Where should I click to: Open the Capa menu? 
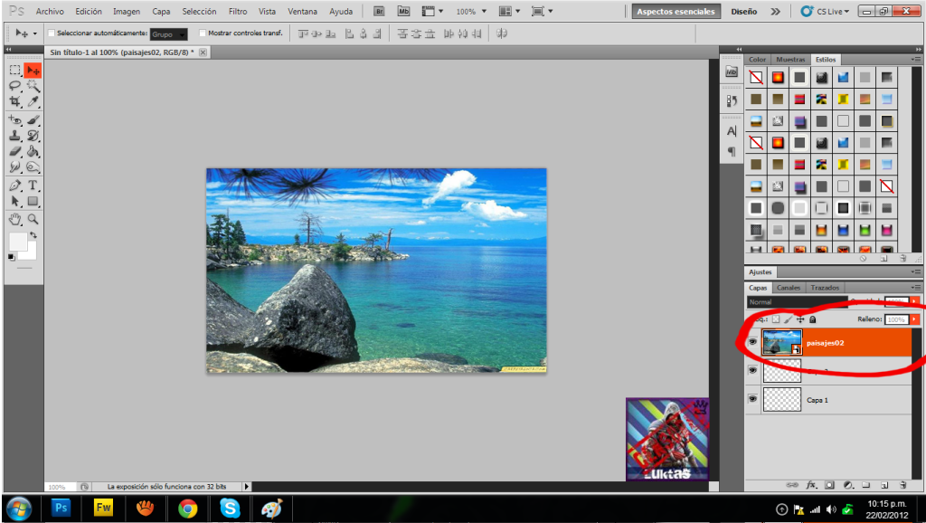[x=161, y=11]
